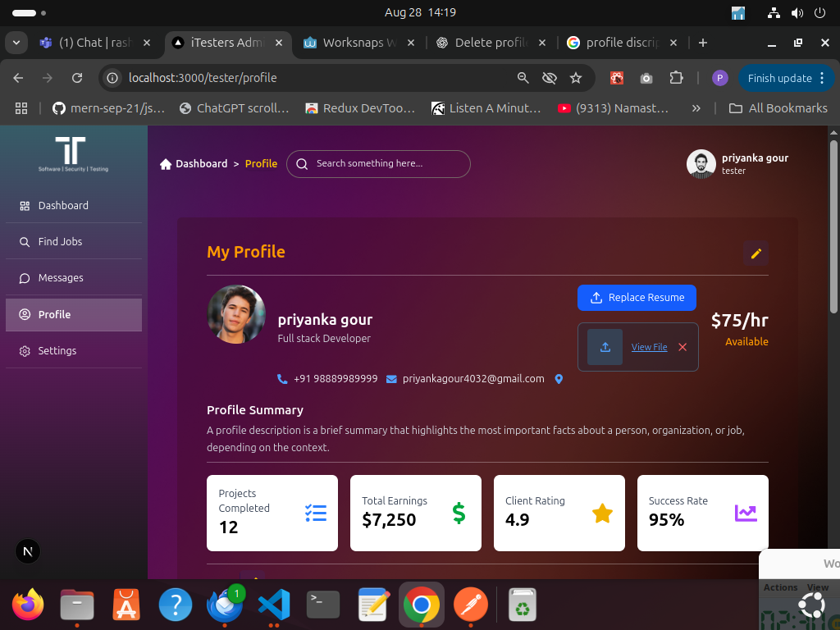Expand the tab search dropdown arrow

tap(16, 43)
